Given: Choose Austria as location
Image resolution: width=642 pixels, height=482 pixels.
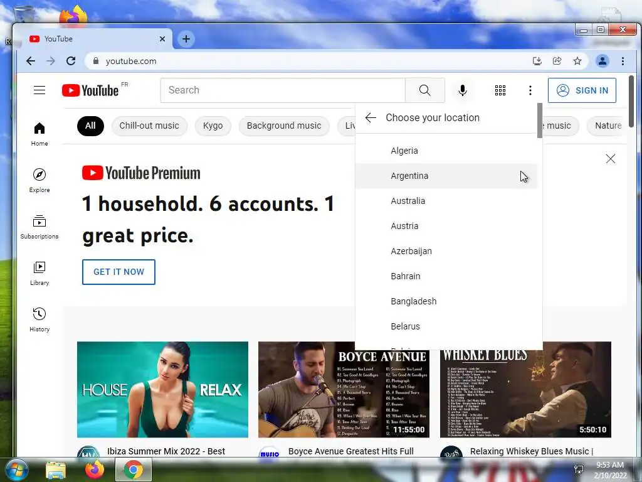Looking at the screenshot, I should click(x=446, y=226).
